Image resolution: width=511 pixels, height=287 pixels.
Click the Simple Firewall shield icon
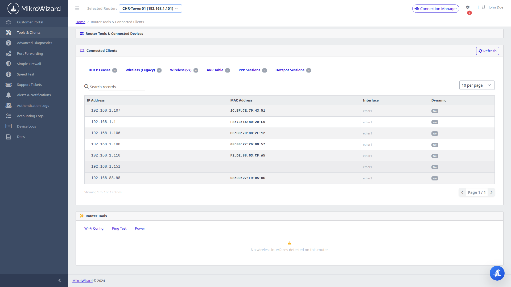[x=9, y=64]
